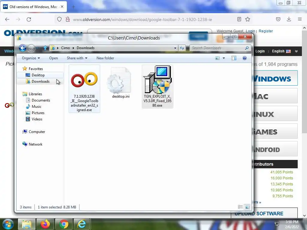Launch Chrome from taskbar
This screenshot has width=307, height=230.
[x=64, y=224]
